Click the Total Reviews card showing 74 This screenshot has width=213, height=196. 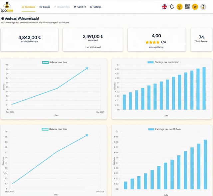[201, 39]
